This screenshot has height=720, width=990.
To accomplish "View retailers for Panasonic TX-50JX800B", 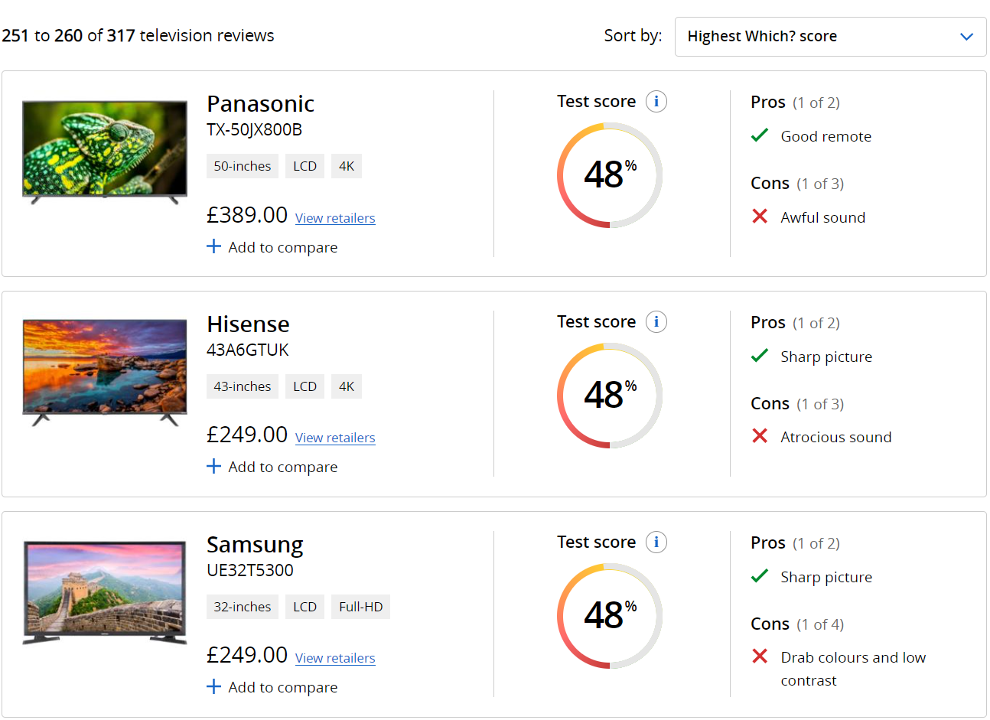I will point(335,218).
